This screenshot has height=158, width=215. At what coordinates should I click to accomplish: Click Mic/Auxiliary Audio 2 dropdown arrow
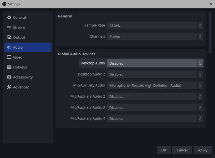[x=200, y=96]
